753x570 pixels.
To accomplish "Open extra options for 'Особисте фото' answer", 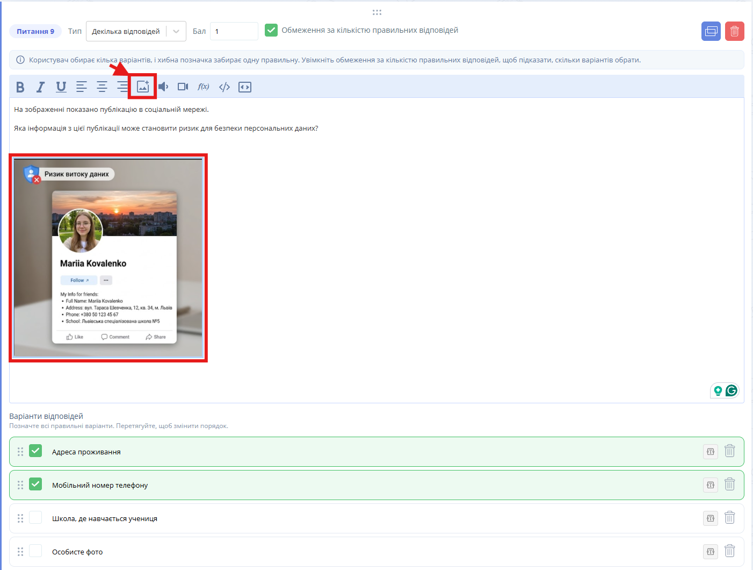I will [x=711, y=552].
